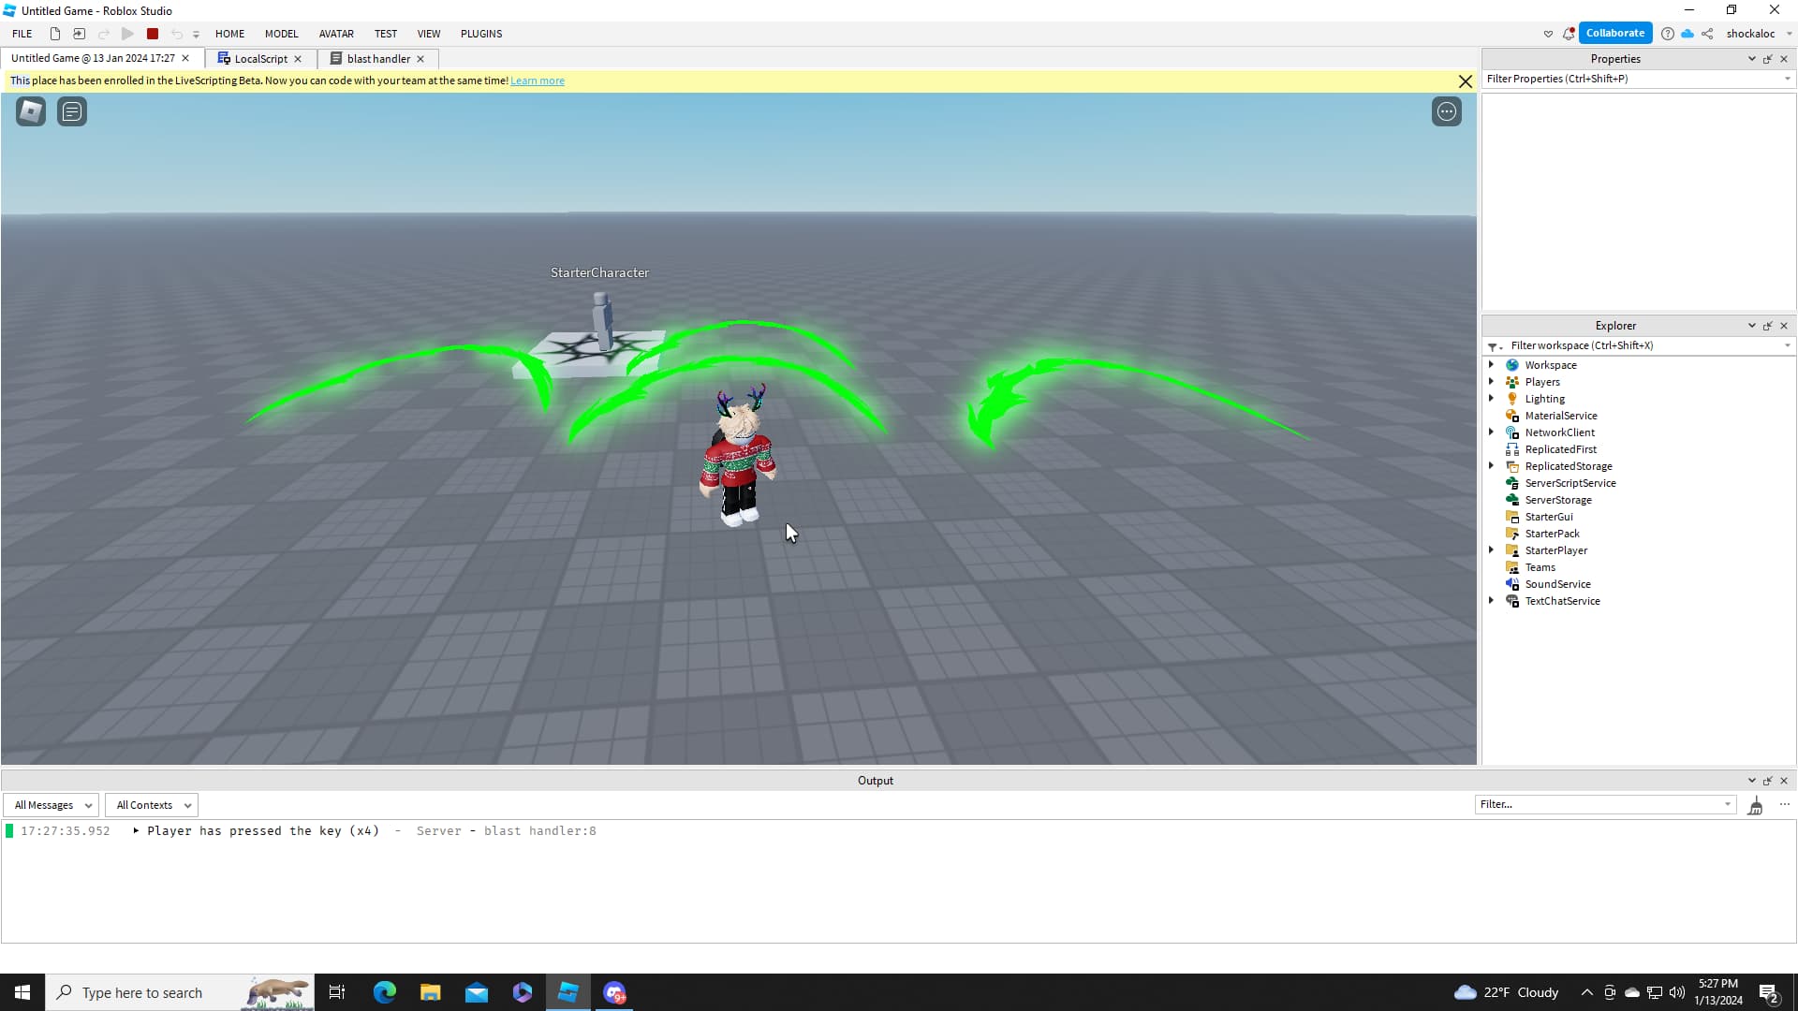Open the All Contexts dropdown

tap(152, 805)
